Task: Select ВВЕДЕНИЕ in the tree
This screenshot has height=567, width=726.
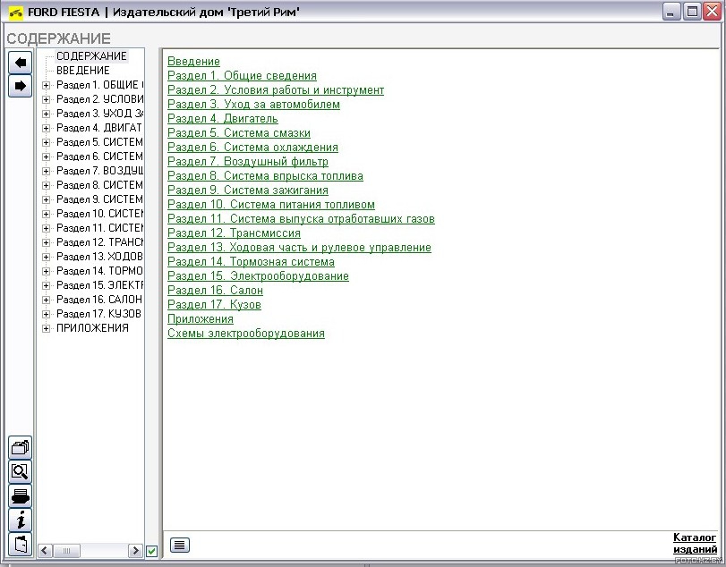Action: tap(83, 71)
